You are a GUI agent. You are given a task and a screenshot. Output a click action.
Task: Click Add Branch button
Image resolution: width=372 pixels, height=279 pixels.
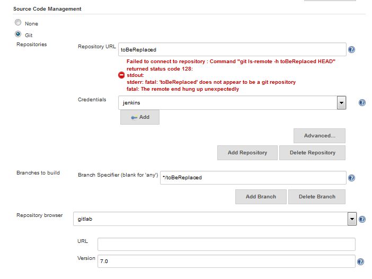261,197
